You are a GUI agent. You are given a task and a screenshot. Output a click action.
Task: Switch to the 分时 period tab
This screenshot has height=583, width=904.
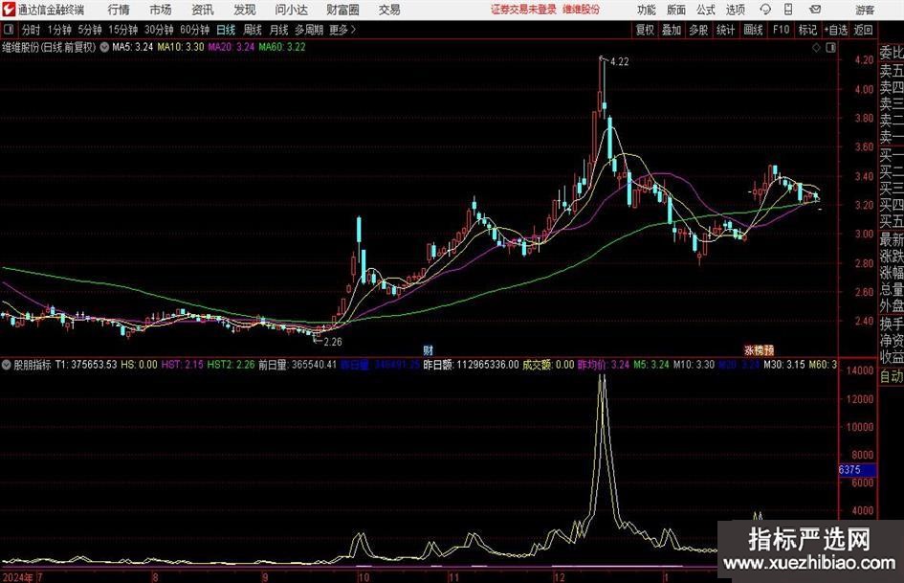coord(31,30)
